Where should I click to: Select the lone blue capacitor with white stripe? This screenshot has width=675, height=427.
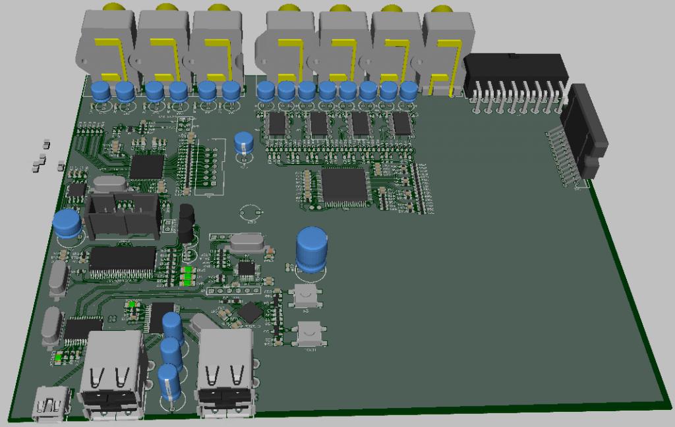pyautogui.click(x=244, y=145)
